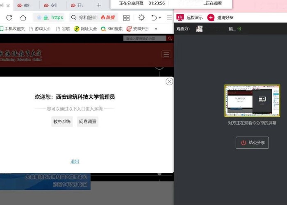Click the red search icon on webpage
Viewport: 287px width, 205px height.
[x=170, y=39]
